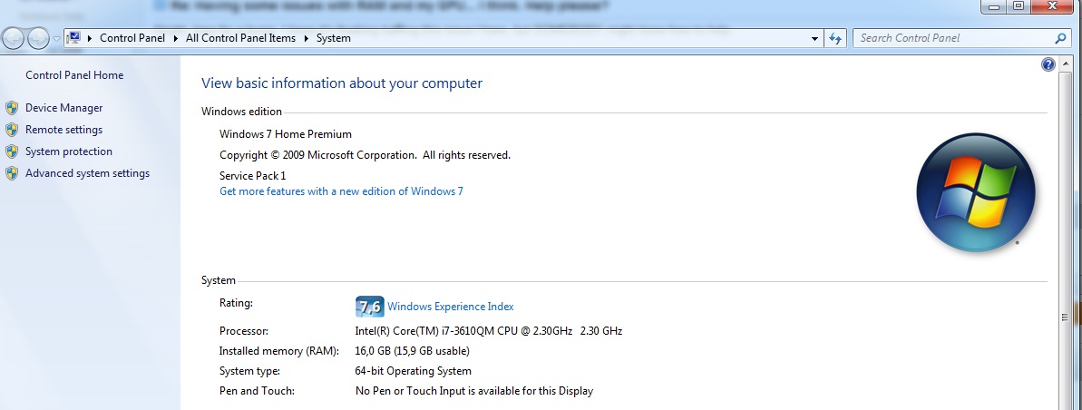The width and height of the screenshot is (1082, 410).
Task: Click the Intel Core i7-3610QM processor value
Action: pos(489,330)
